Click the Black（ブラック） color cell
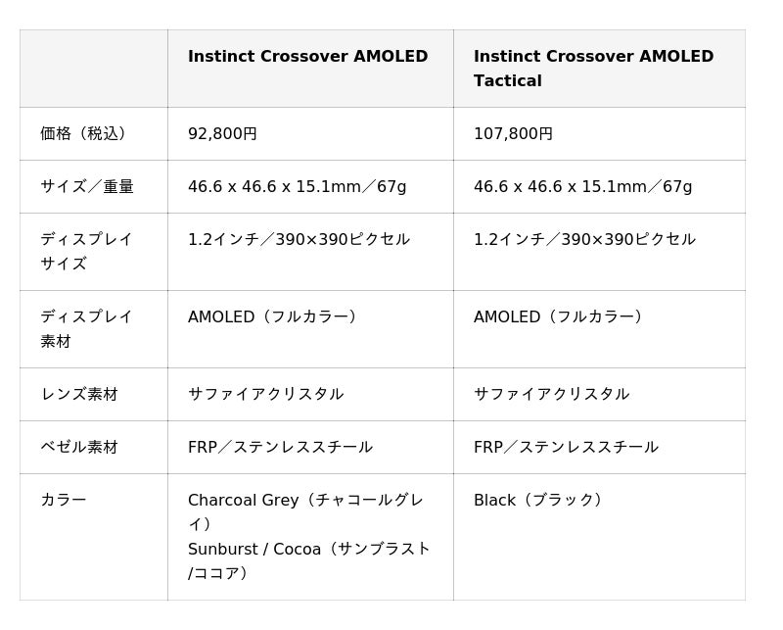This screenshot has height=630, width=783. pyautogui.click(x=540, y=500)
